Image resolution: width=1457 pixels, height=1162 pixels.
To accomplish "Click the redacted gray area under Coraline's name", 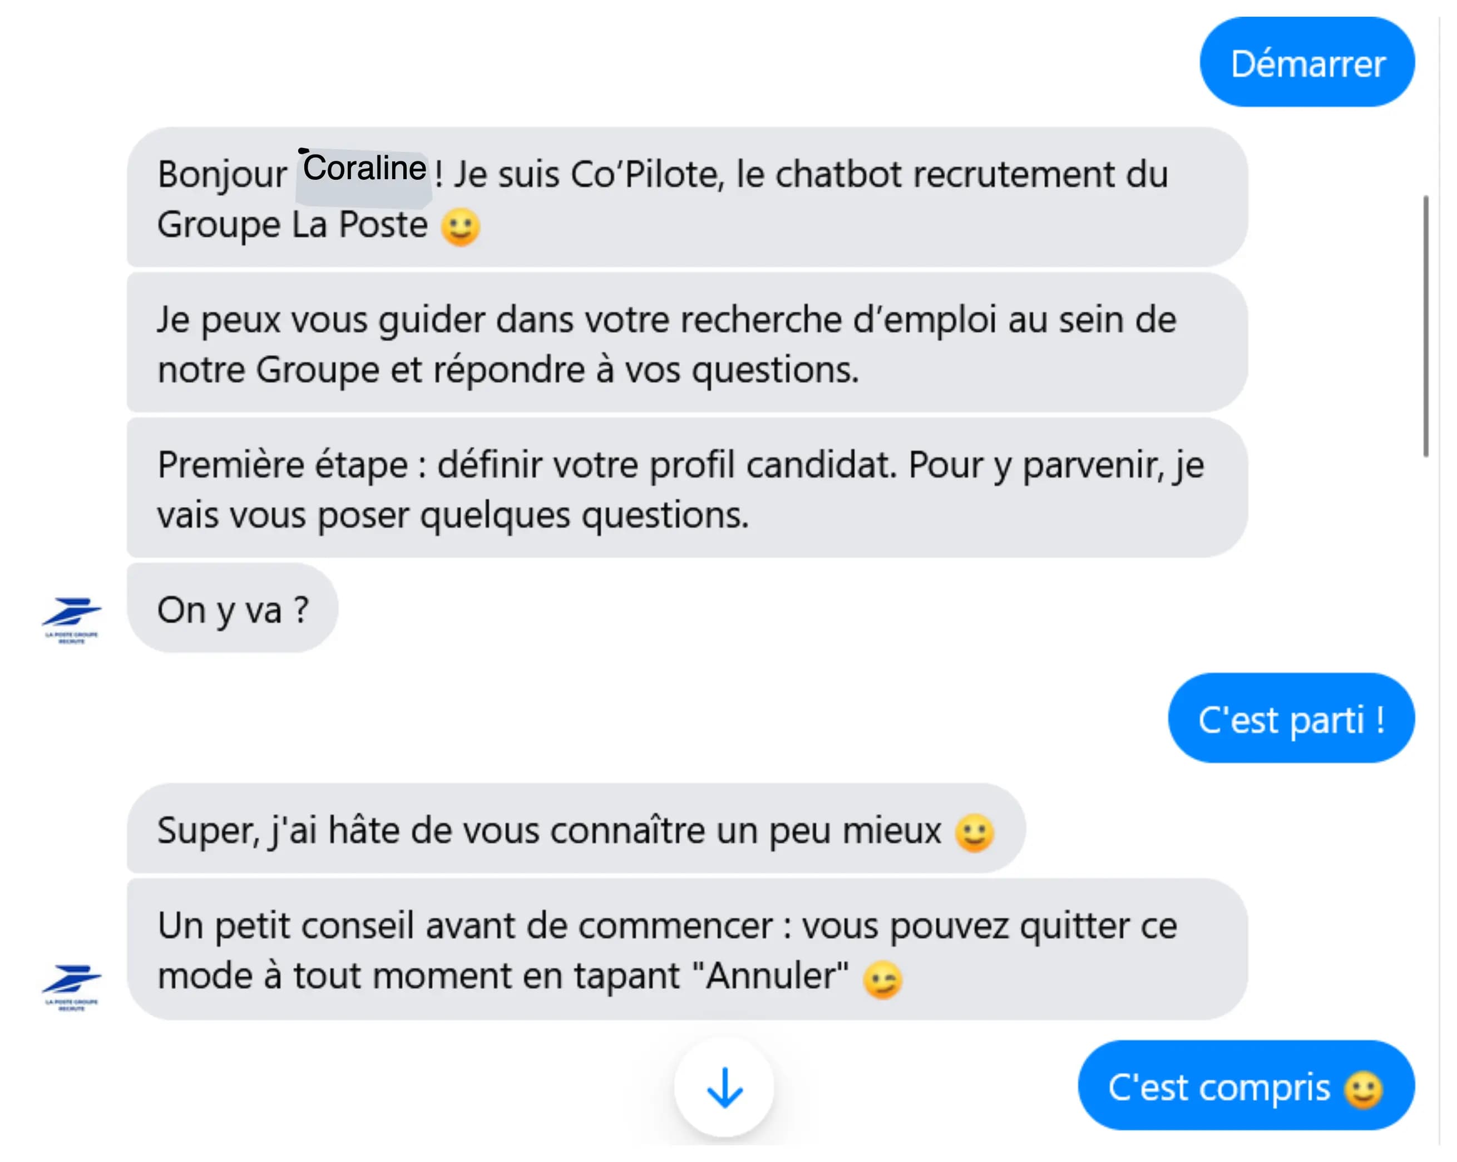I will coord(362,196).
